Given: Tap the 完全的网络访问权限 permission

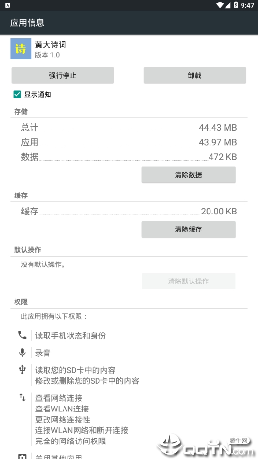Looking at the screenshot, I should (70, 441).
